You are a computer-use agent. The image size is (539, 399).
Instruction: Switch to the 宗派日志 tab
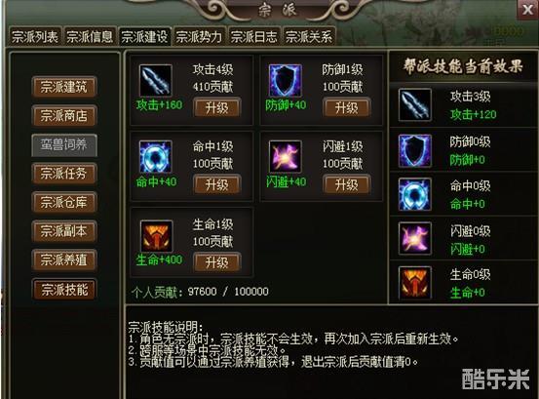coord(254,36)
